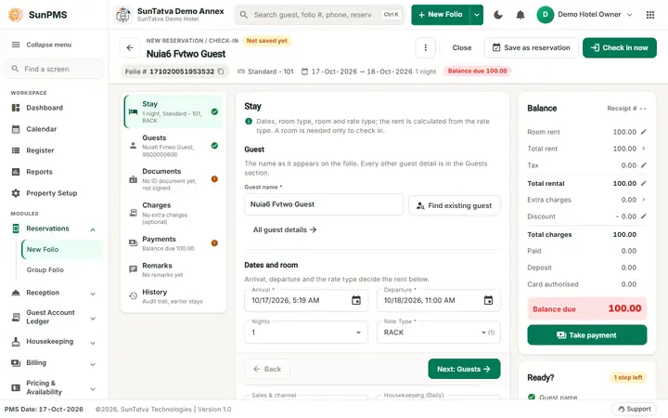Toggle dark mode moon icon

click(497, 15)
